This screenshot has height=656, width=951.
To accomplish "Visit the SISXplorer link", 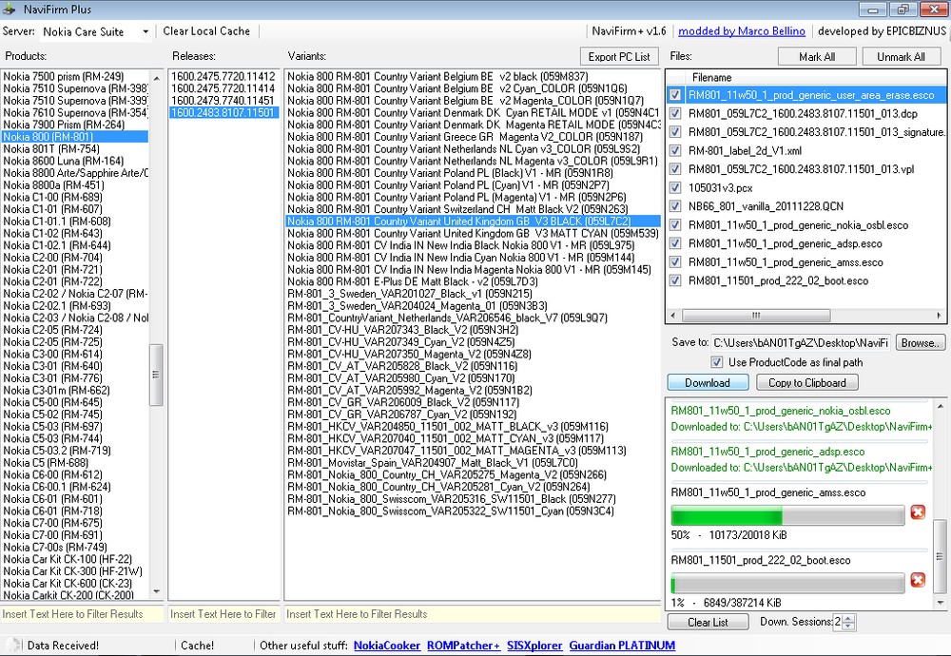I will 534,646.
